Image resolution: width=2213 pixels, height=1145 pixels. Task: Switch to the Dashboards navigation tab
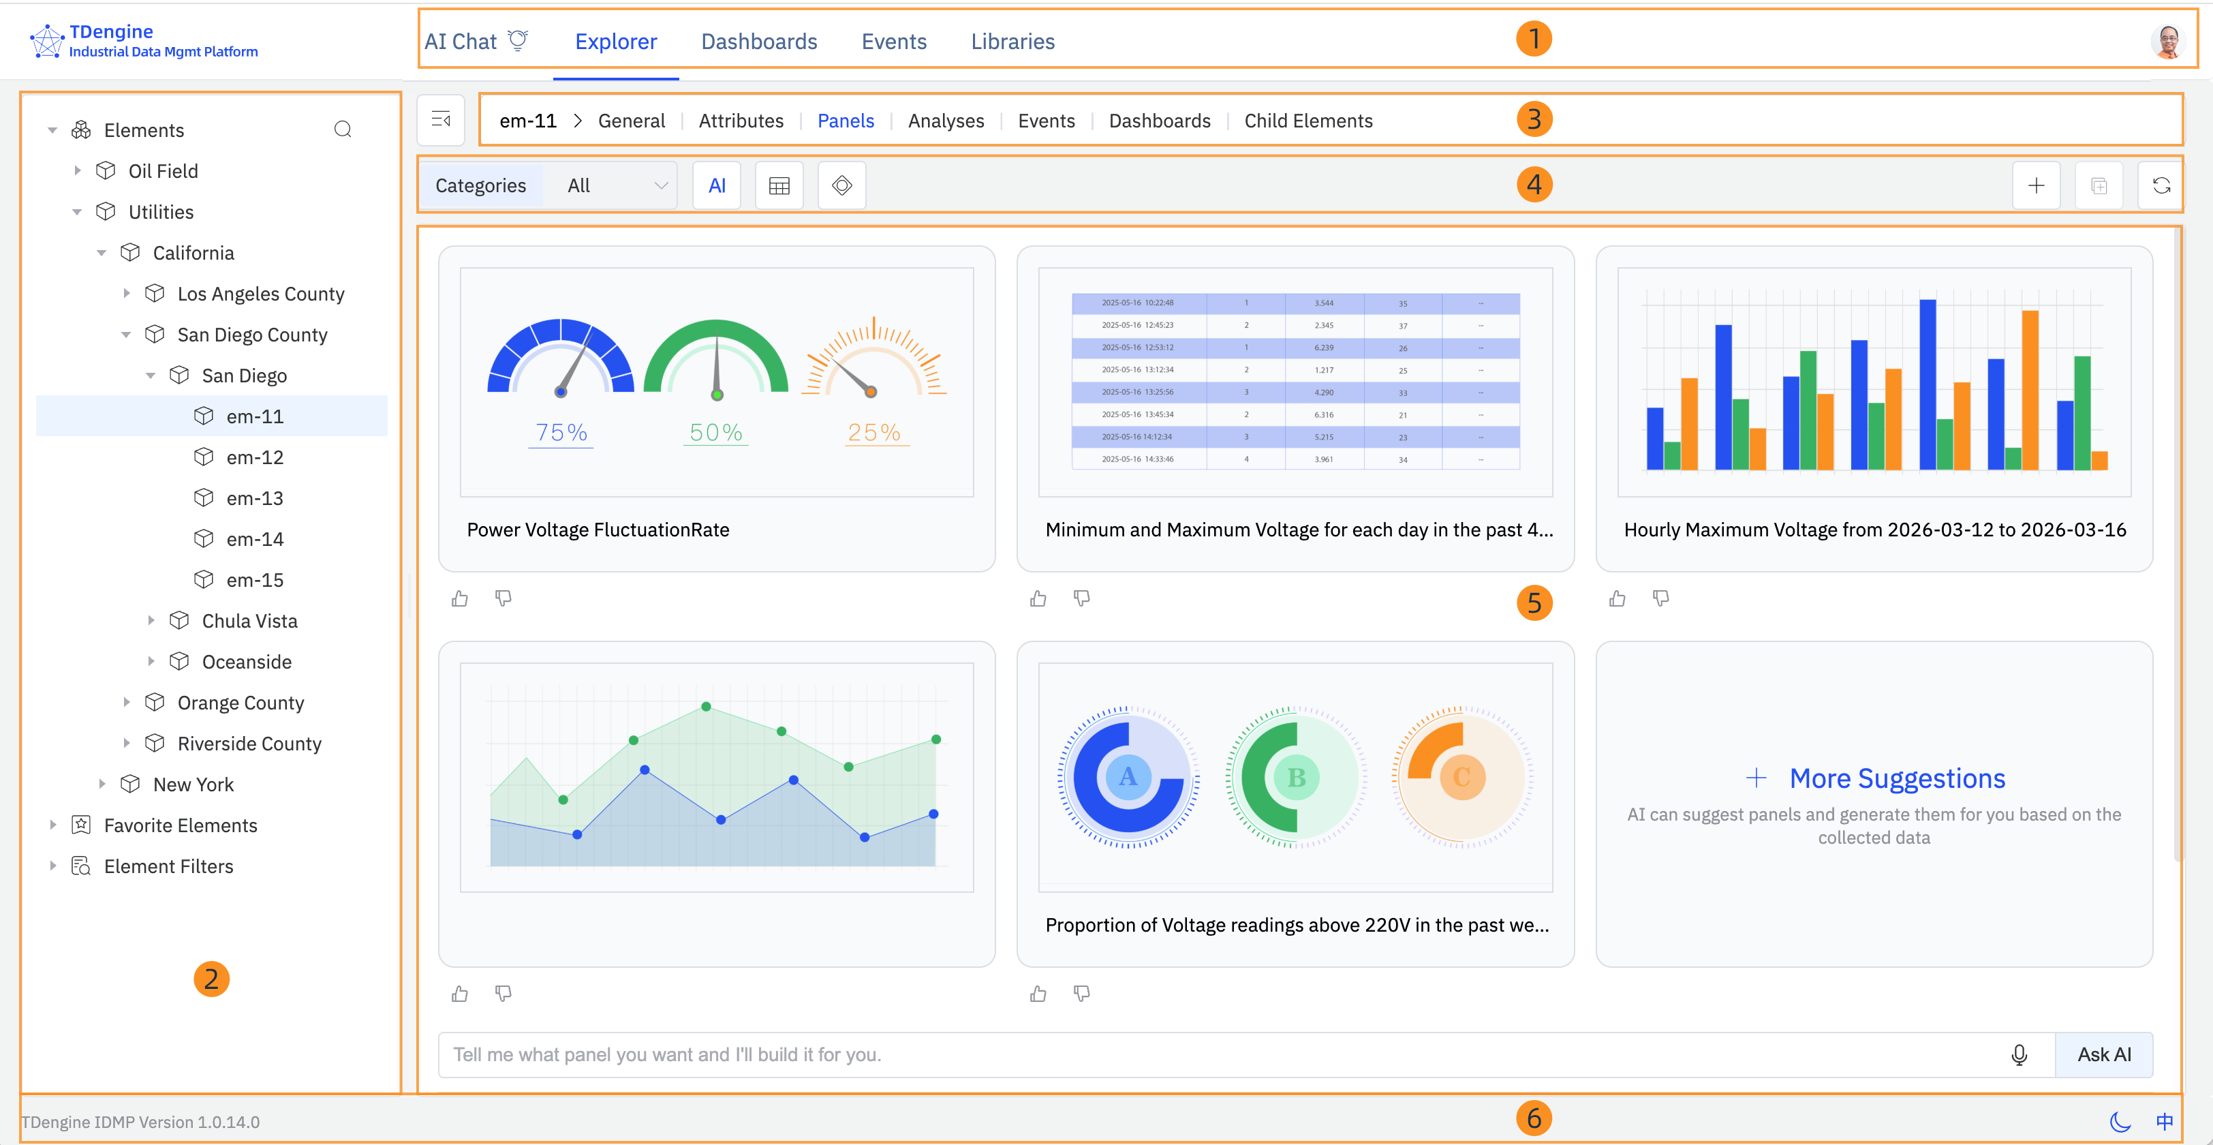(758, 40)
